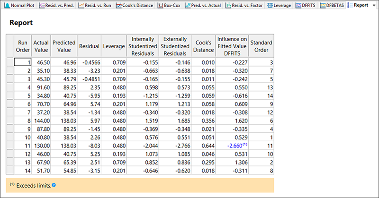
Task: Click the flagged -2.660 DFFITS value
Action: (x=235, y=146)
